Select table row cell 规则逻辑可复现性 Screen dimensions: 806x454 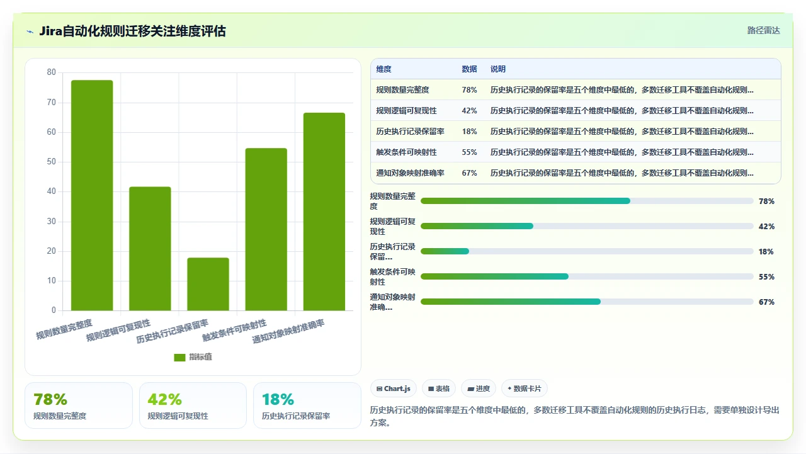(x=406, y=111)
